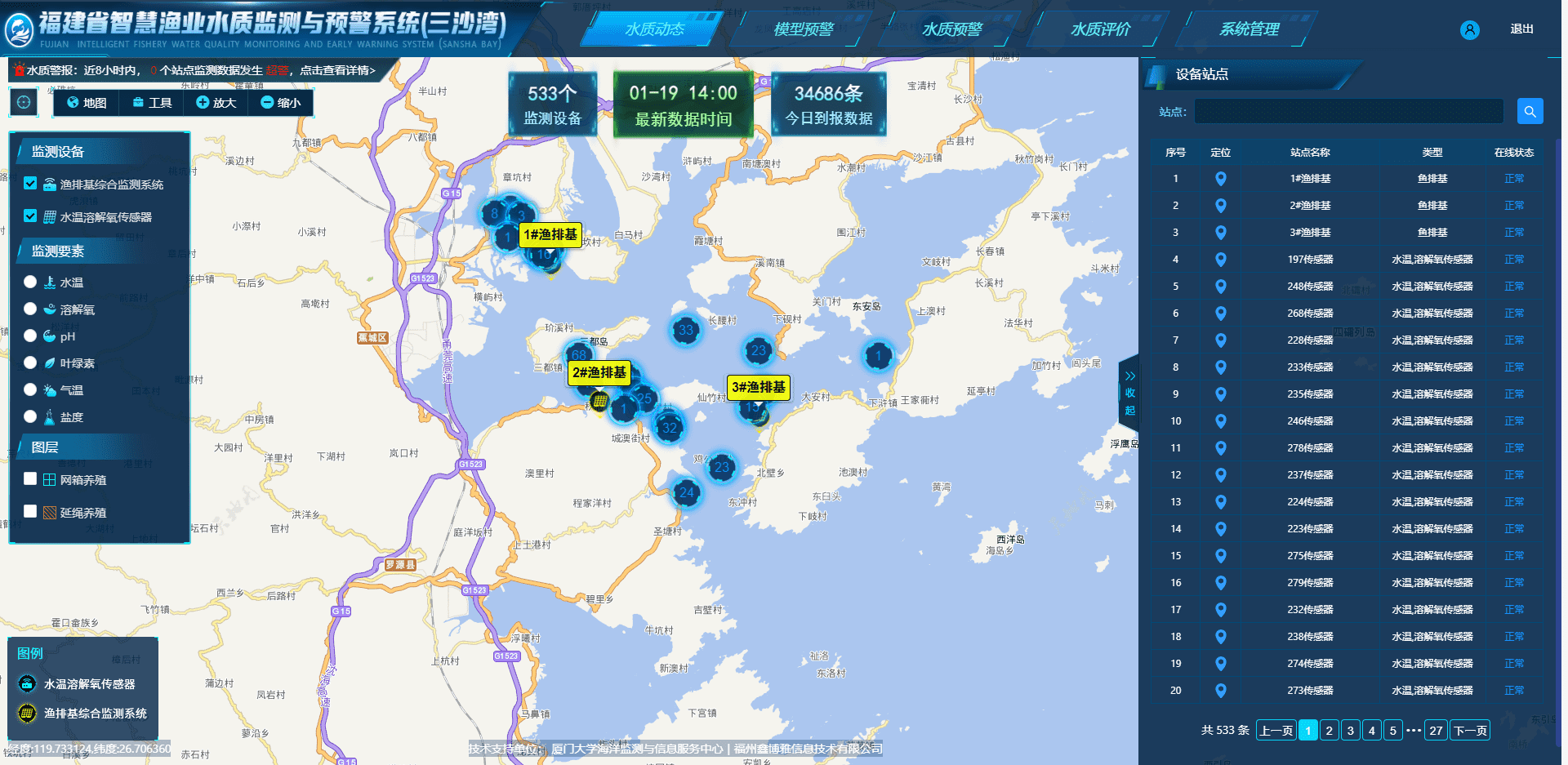Switch to the 模型预警 tab
1568x765 pixels.
(x=804, y=29)
